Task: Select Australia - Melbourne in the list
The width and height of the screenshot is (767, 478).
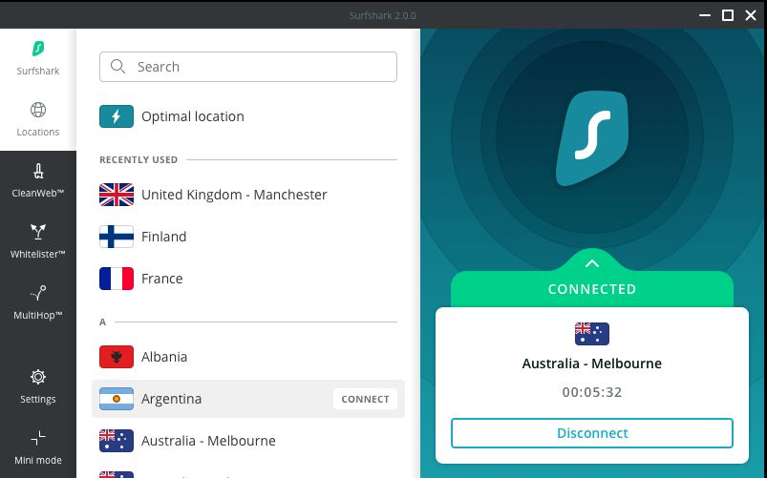Action: tap(248, 441)
